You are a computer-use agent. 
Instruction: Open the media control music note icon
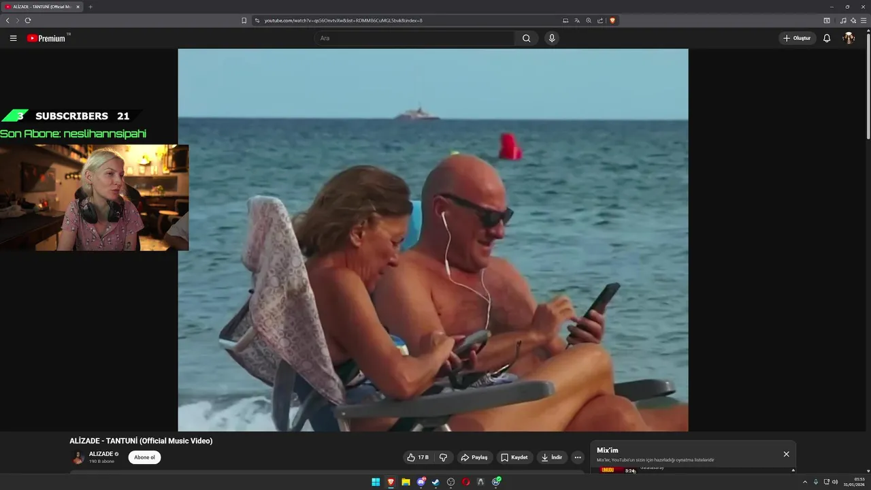coord(844,20)
